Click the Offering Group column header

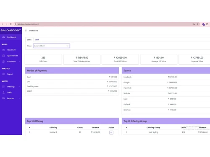[x=153, y=128]
